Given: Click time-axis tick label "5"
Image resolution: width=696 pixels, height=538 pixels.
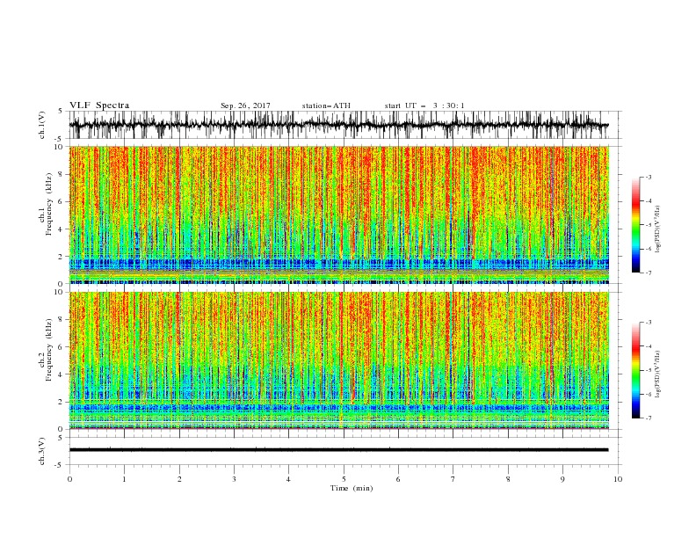Looking at the screenshot, I should tap(344, 479).
